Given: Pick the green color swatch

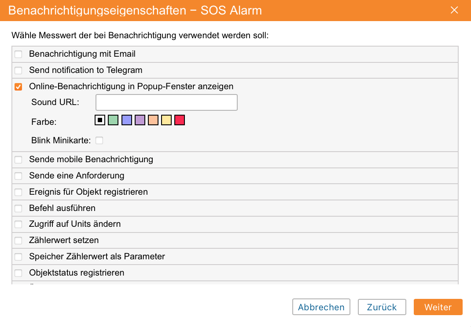Looking at the screenshot, I should pos(113,120).
